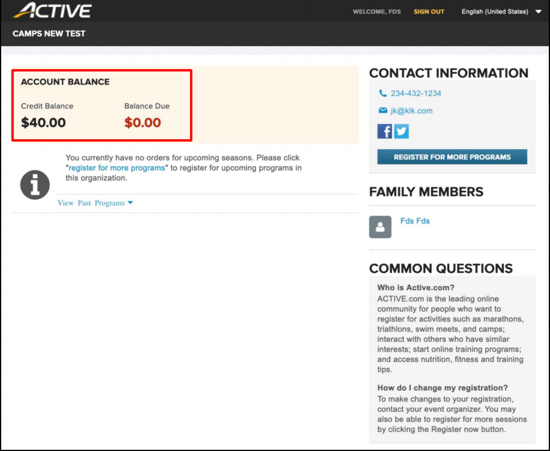Select the CAMPS NEW TEST menu item
The image size is (550, 451).
click(49, 33)
